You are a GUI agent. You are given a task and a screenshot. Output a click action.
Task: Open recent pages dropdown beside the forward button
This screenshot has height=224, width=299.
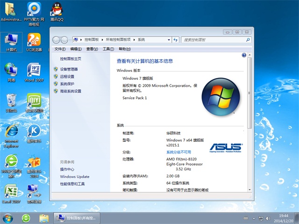click(x=69, y=40)
